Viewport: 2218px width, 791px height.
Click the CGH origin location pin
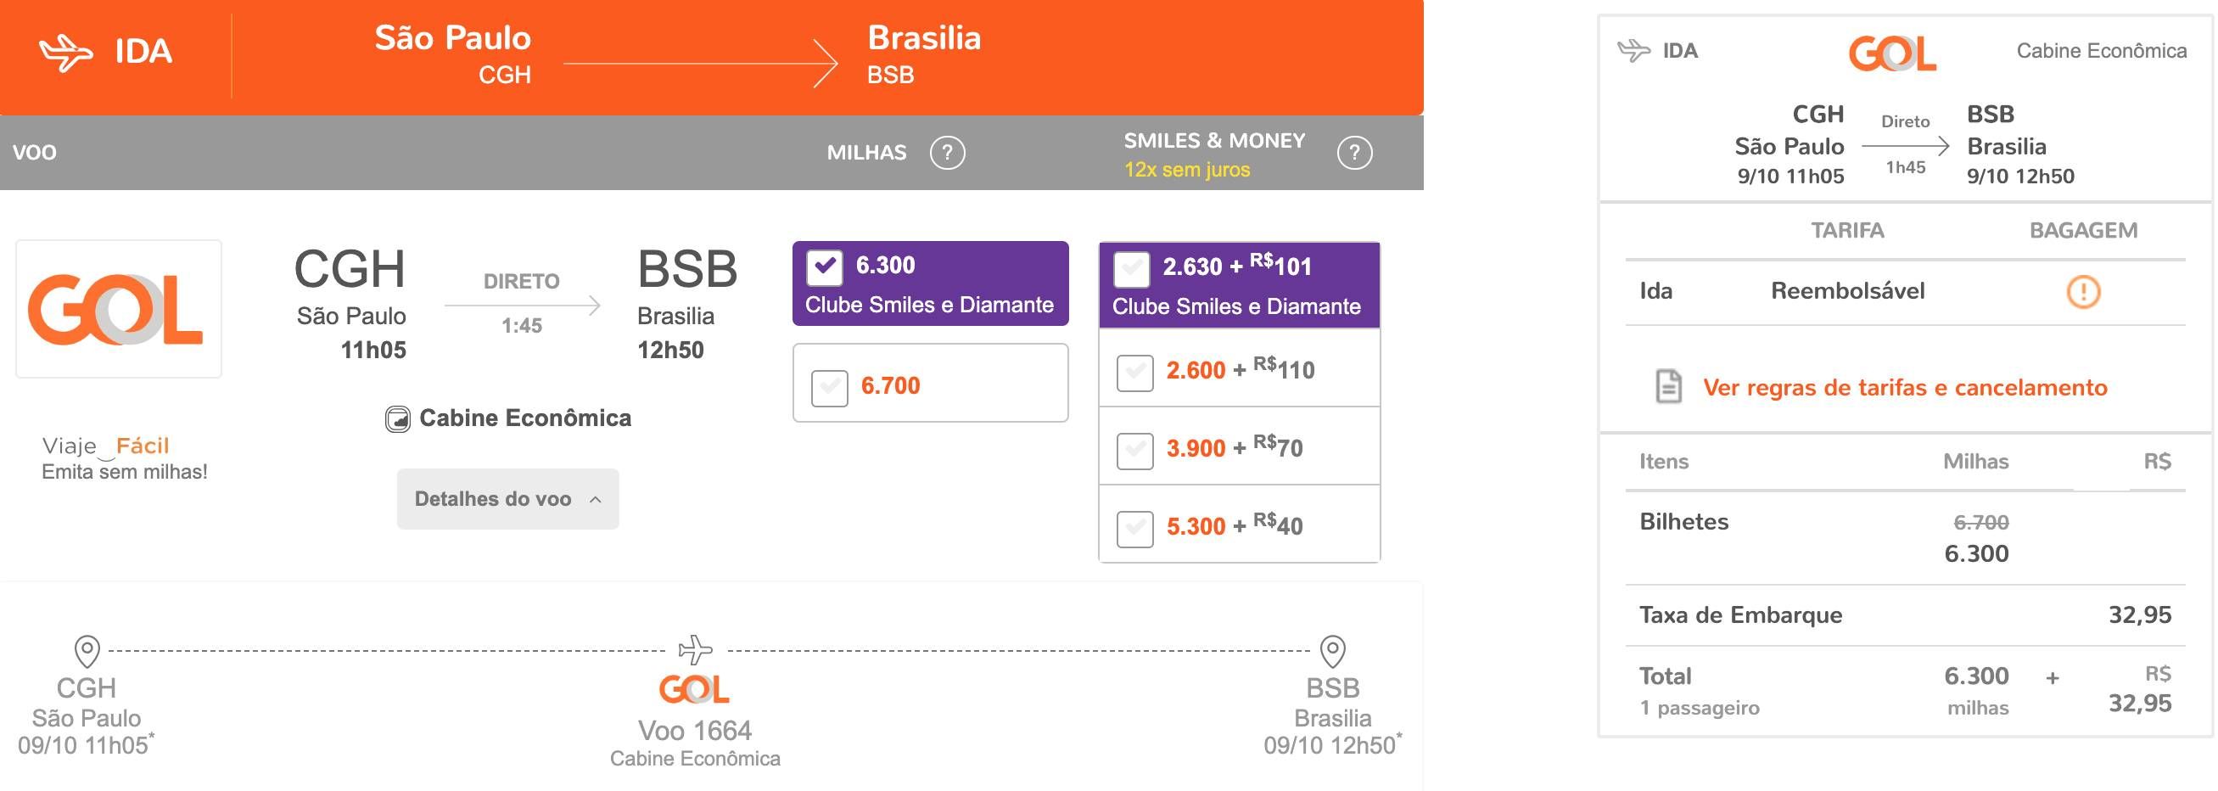click(x=87, y=652)
